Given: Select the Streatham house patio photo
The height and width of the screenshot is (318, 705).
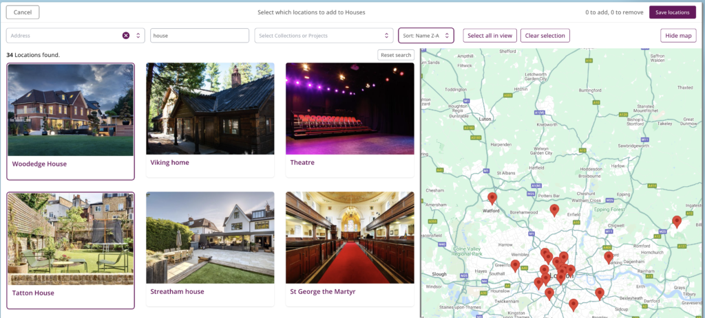Looking at the screenshot, I should pyautogui.click(x=210, y=238).
